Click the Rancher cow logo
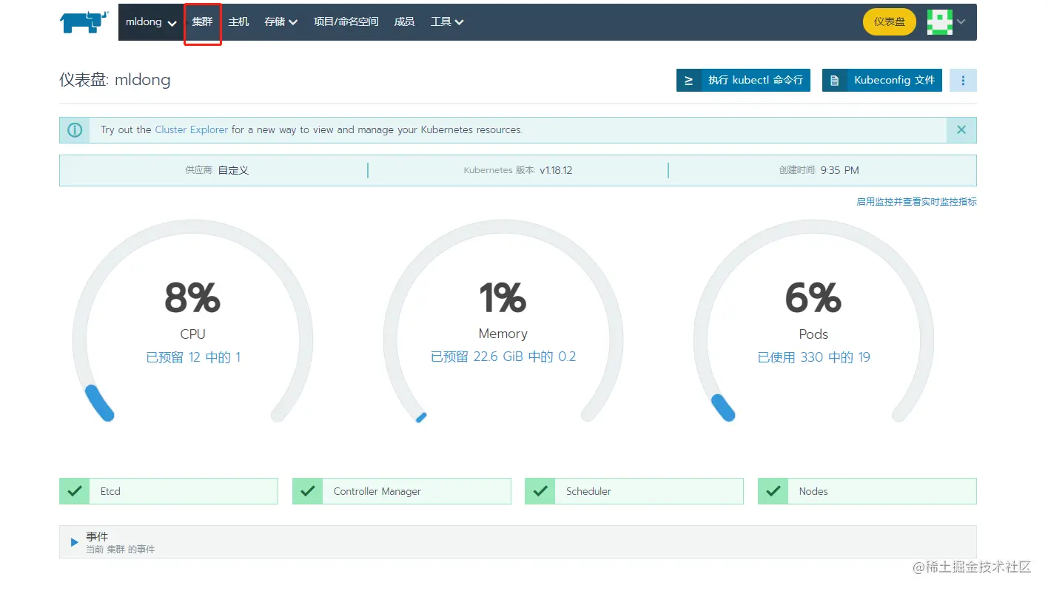The image size is (1048, 591). [x=85, y=22]
